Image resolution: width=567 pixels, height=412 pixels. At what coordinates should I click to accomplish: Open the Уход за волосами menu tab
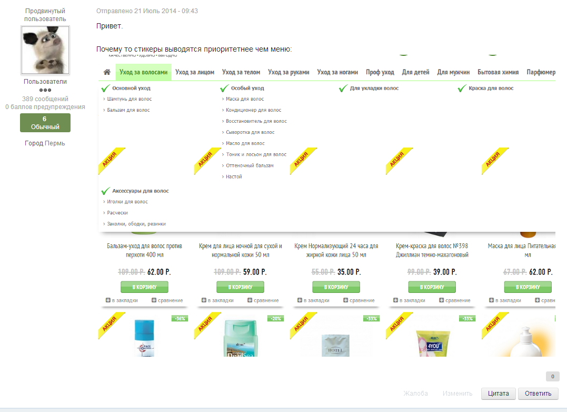pos(144,72)
